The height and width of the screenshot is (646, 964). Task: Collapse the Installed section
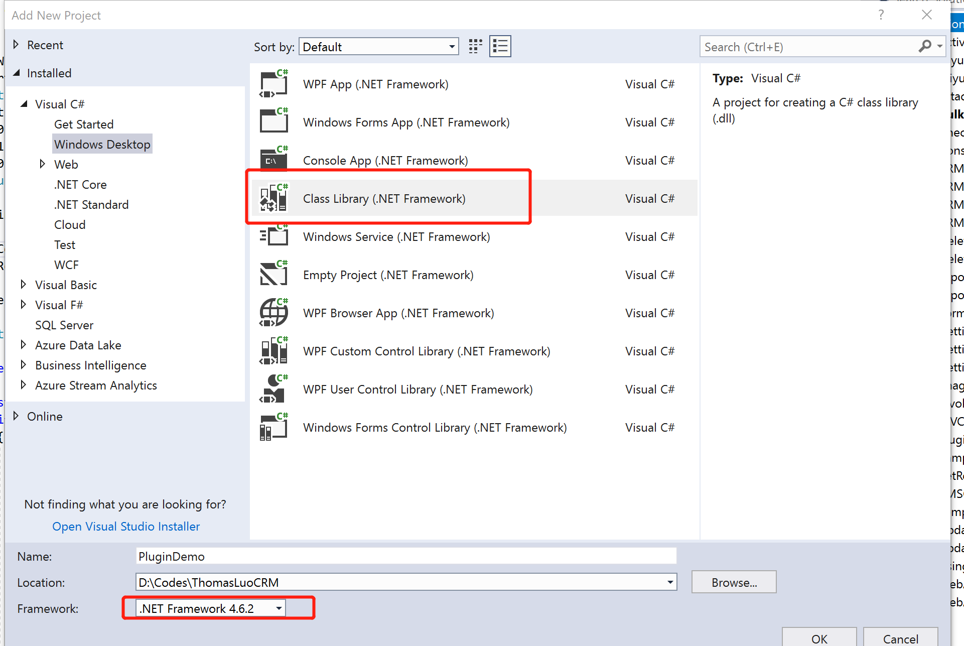coord(17,73)
